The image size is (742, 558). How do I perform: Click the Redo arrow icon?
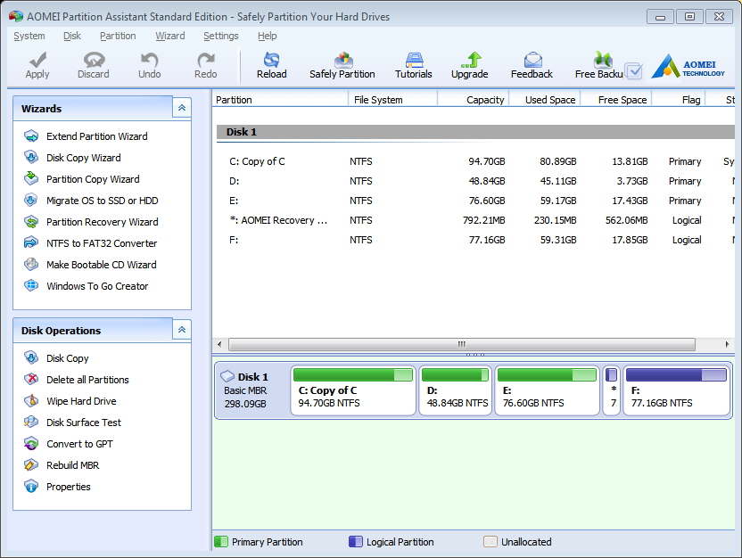[206, 60]
